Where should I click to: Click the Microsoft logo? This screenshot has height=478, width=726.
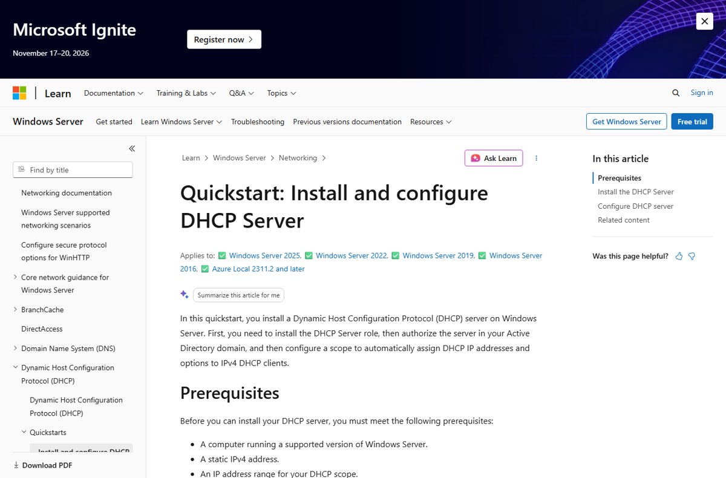pyautogui.click(x=19, y=93)
